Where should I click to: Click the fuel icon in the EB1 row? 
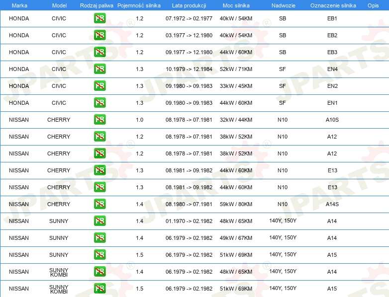tap(99, 18)
